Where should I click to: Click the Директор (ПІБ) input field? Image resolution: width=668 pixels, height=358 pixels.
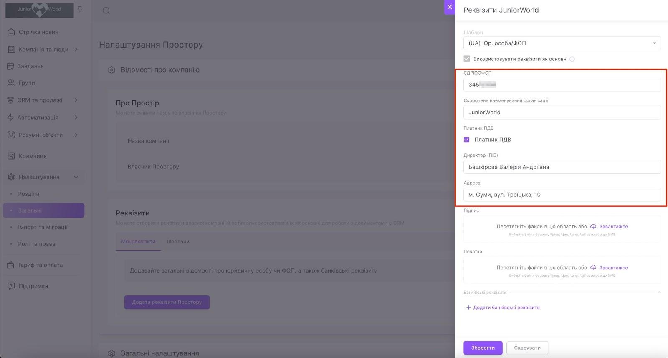click(562, 167)
